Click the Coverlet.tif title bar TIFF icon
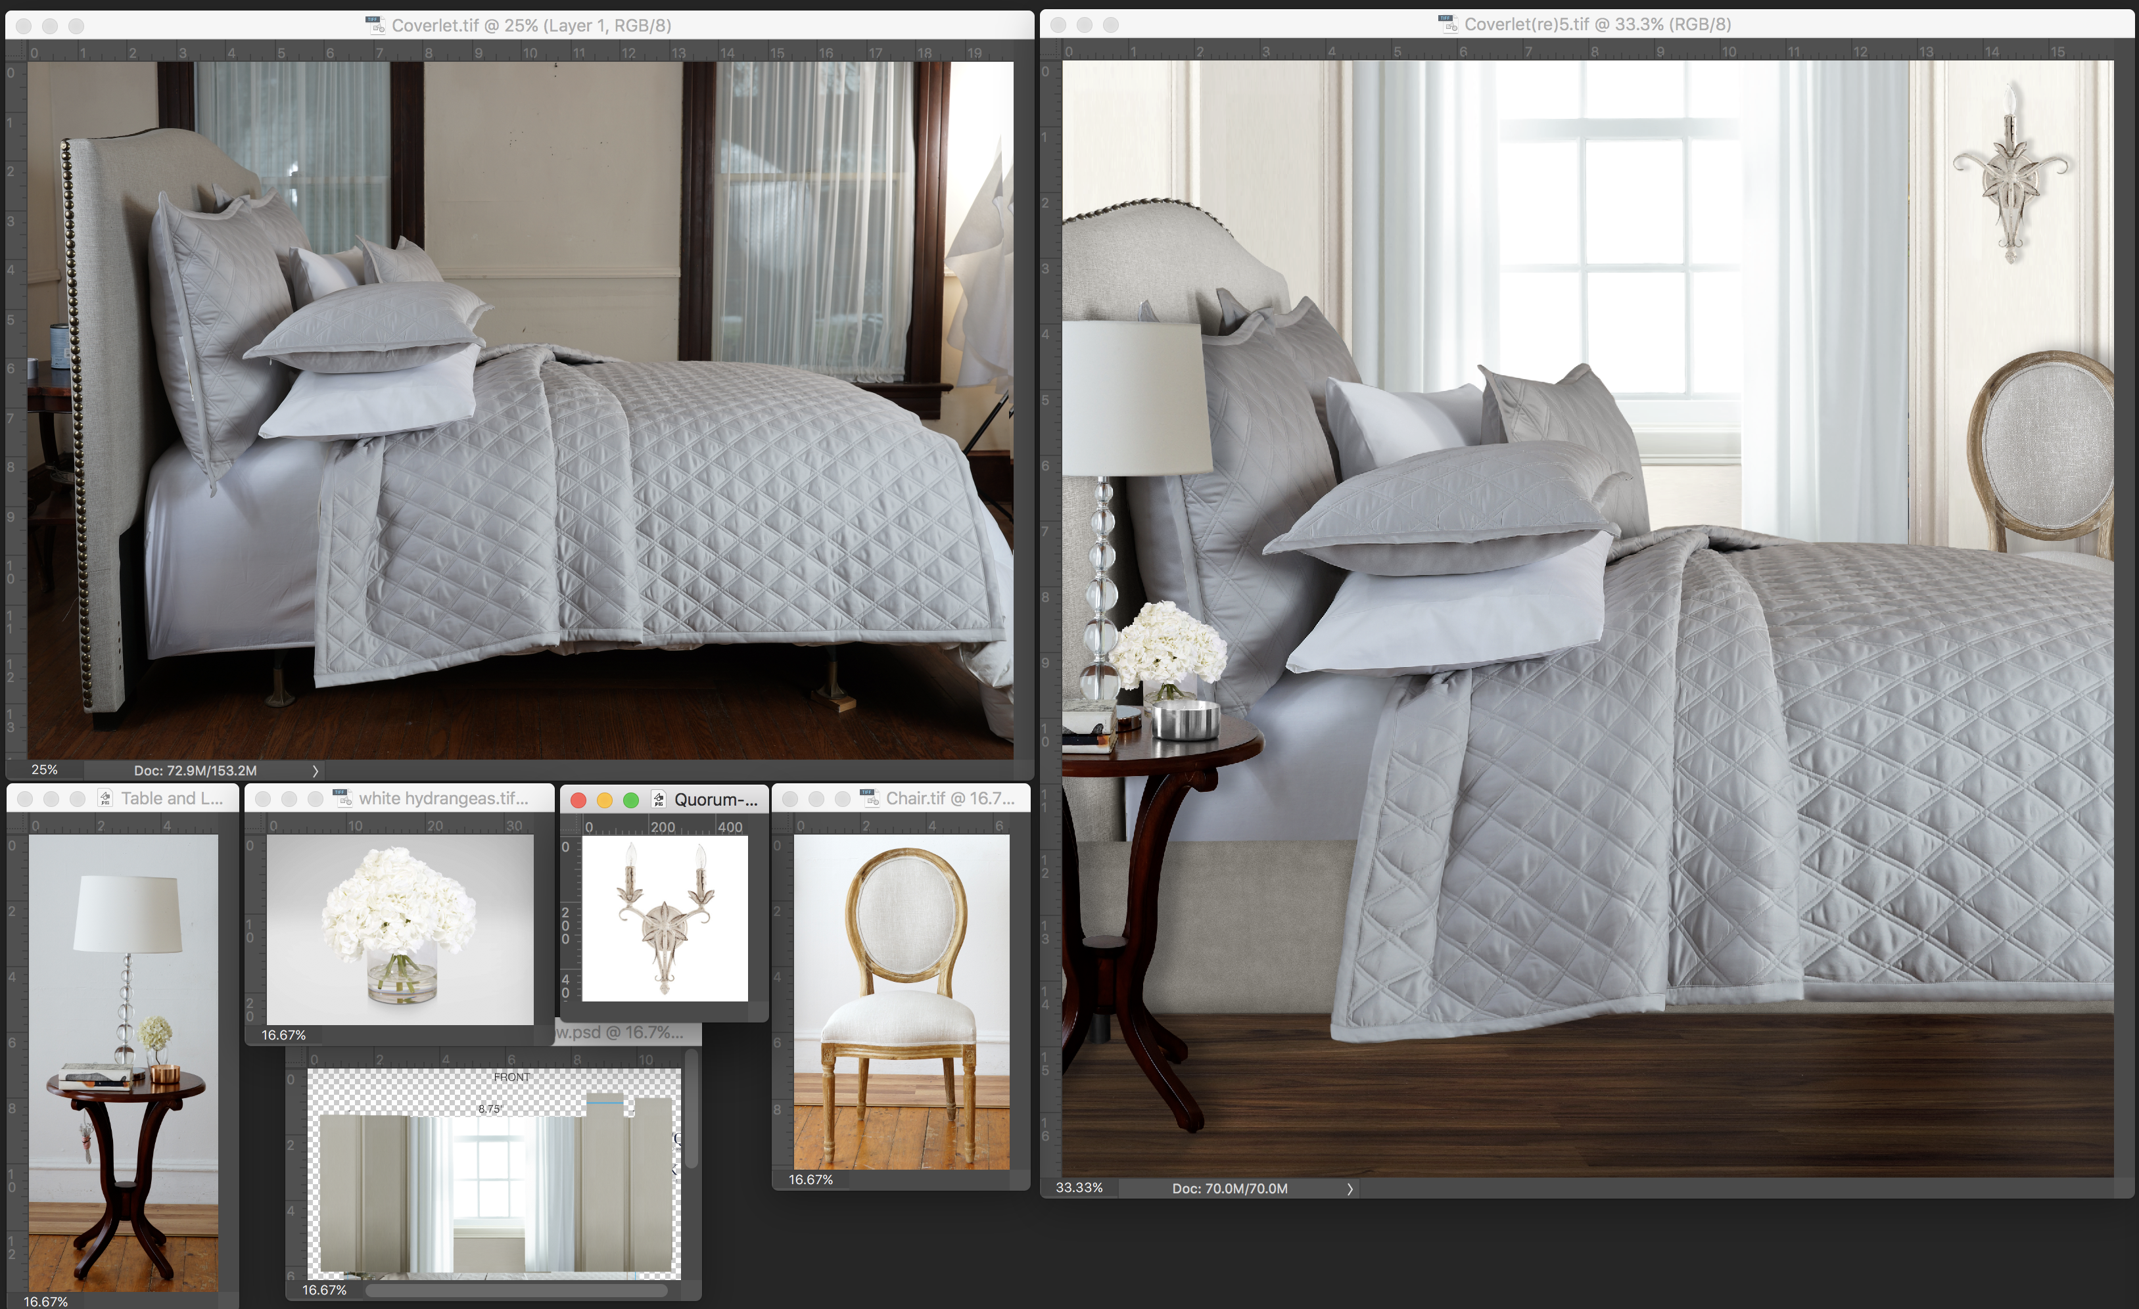The image size is (2139, 1309). click(376, 25)
